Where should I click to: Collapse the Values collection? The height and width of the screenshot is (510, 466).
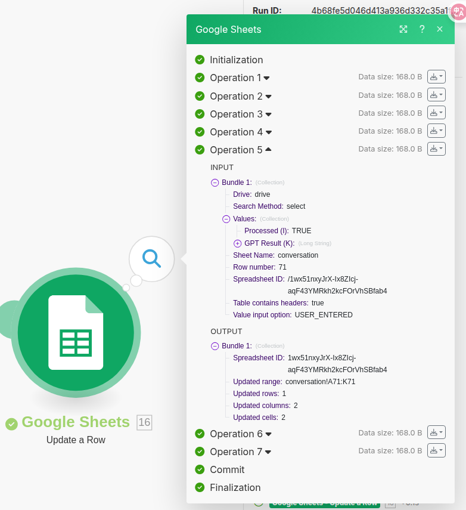point(226,220)
